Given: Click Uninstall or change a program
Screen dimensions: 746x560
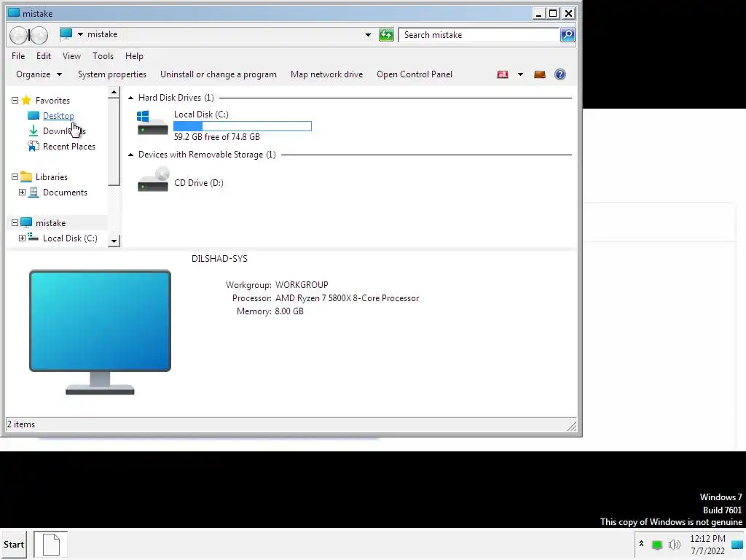Looking at the screenshot, I should pyautogui.click(x=219, y=74).
